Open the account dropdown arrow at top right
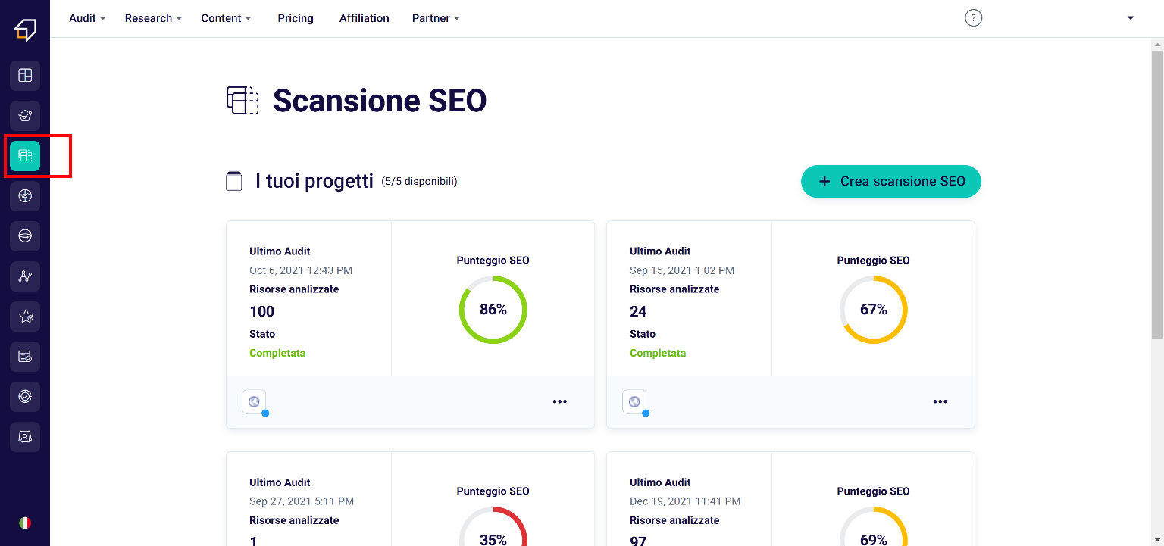The image size is (1164, 546). pos(1130,18)
